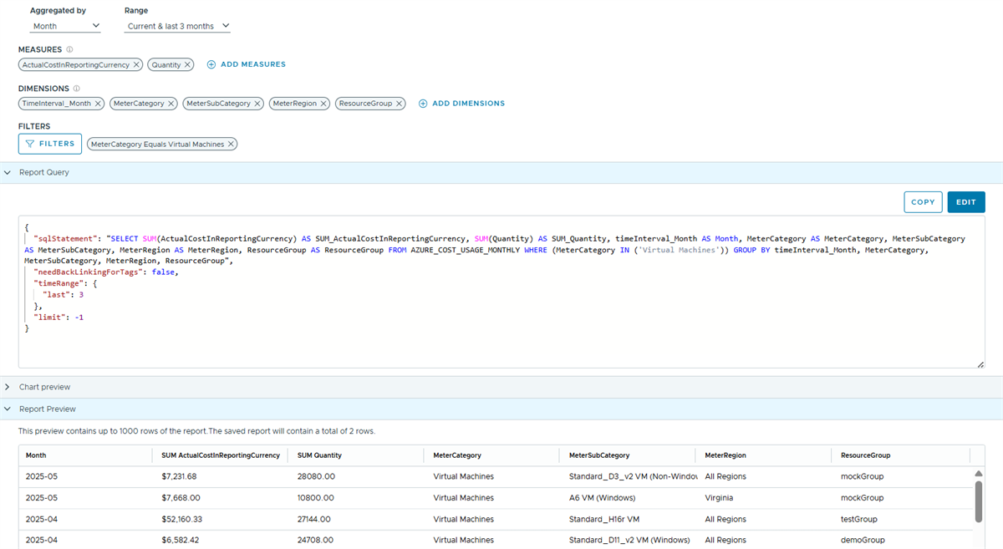Open the Aggregated by Month dropdown
The height and width of the screenshot is (549, 1003).
[x=65, y=27]
